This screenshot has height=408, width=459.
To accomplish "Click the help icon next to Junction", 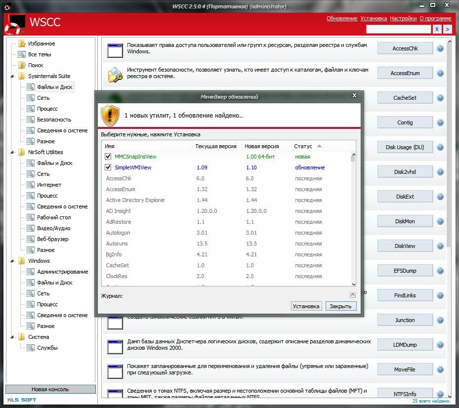I will (x=440, y=320).
